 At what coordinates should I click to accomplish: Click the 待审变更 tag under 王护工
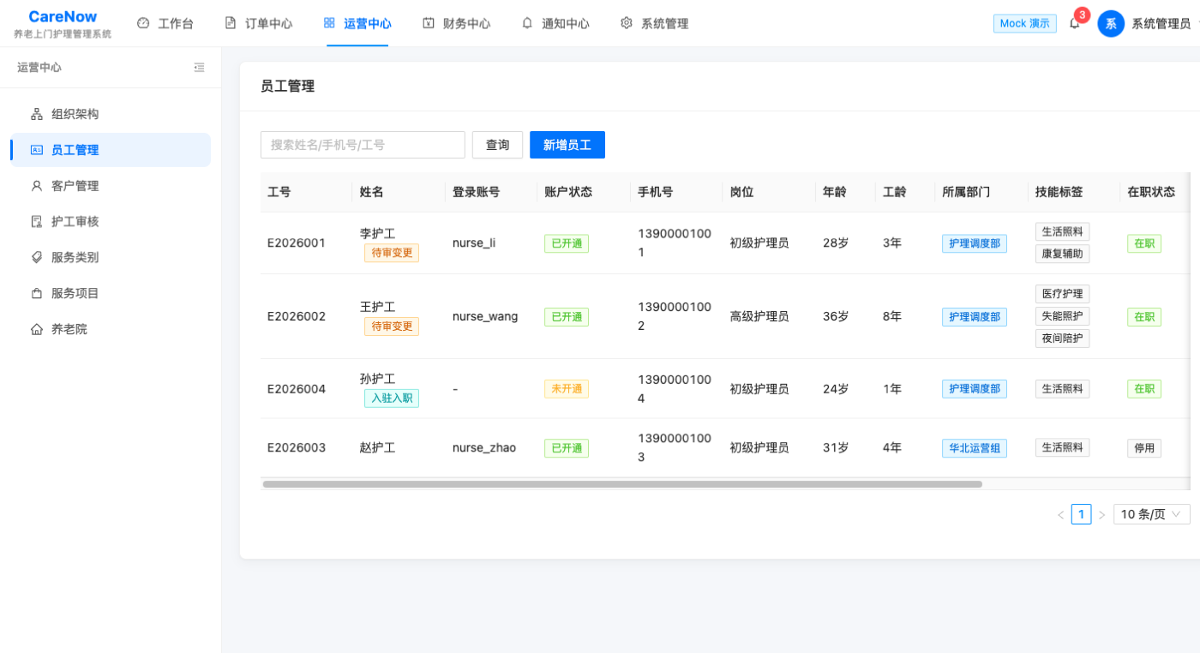[392, 326]
